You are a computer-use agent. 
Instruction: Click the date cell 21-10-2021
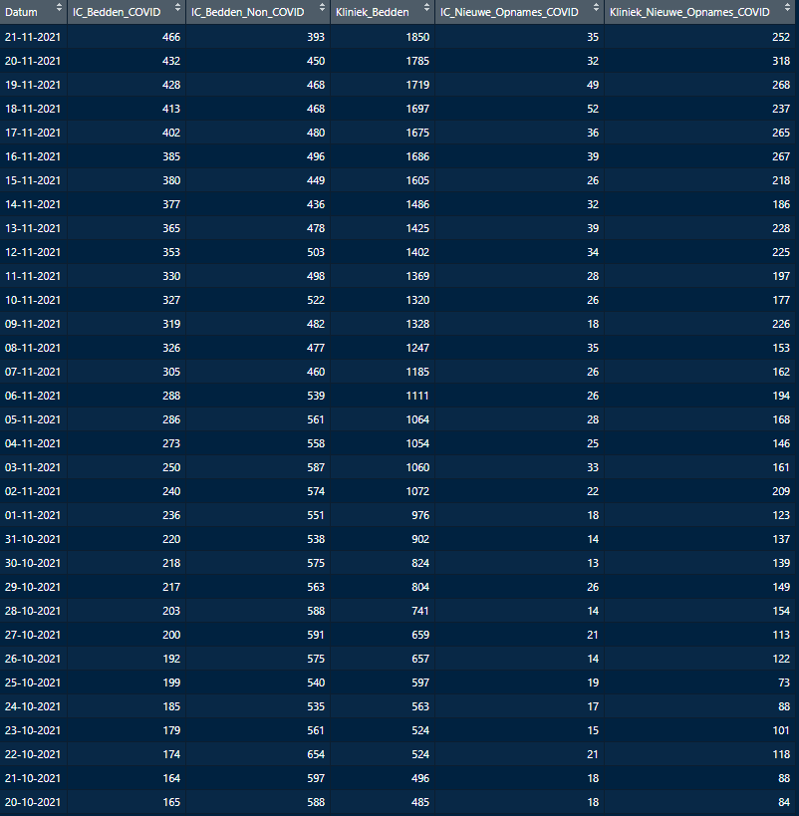point(33,779)
